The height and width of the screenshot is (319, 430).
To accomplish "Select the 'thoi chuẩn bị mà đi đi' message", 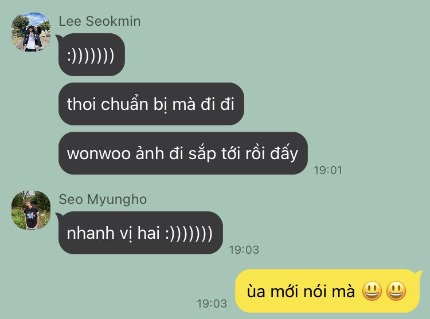I will (151, 104).
